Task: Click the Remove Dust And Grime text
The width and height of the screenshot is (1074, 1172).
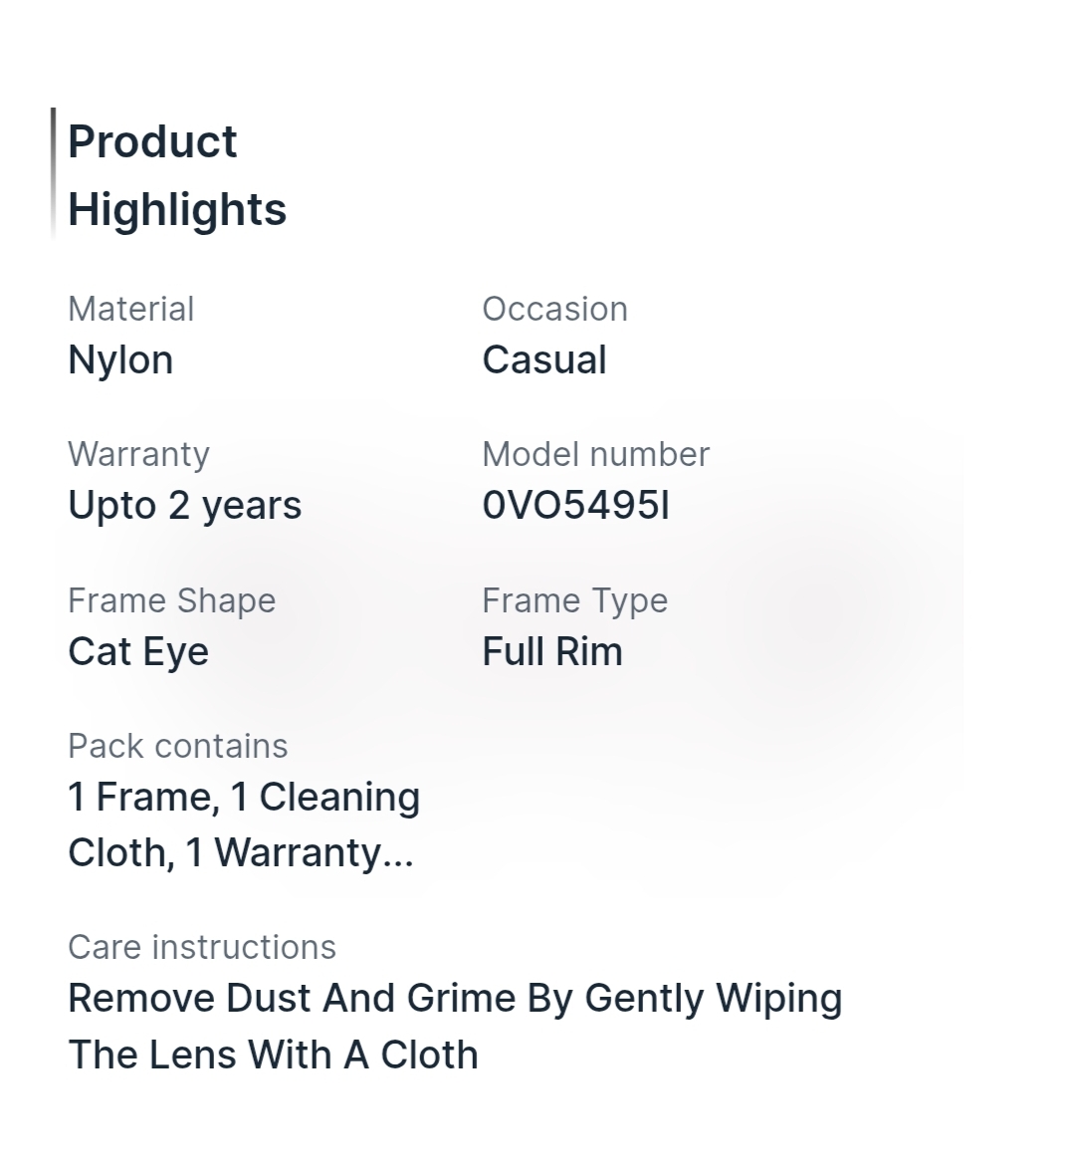Action: (292, 999)
